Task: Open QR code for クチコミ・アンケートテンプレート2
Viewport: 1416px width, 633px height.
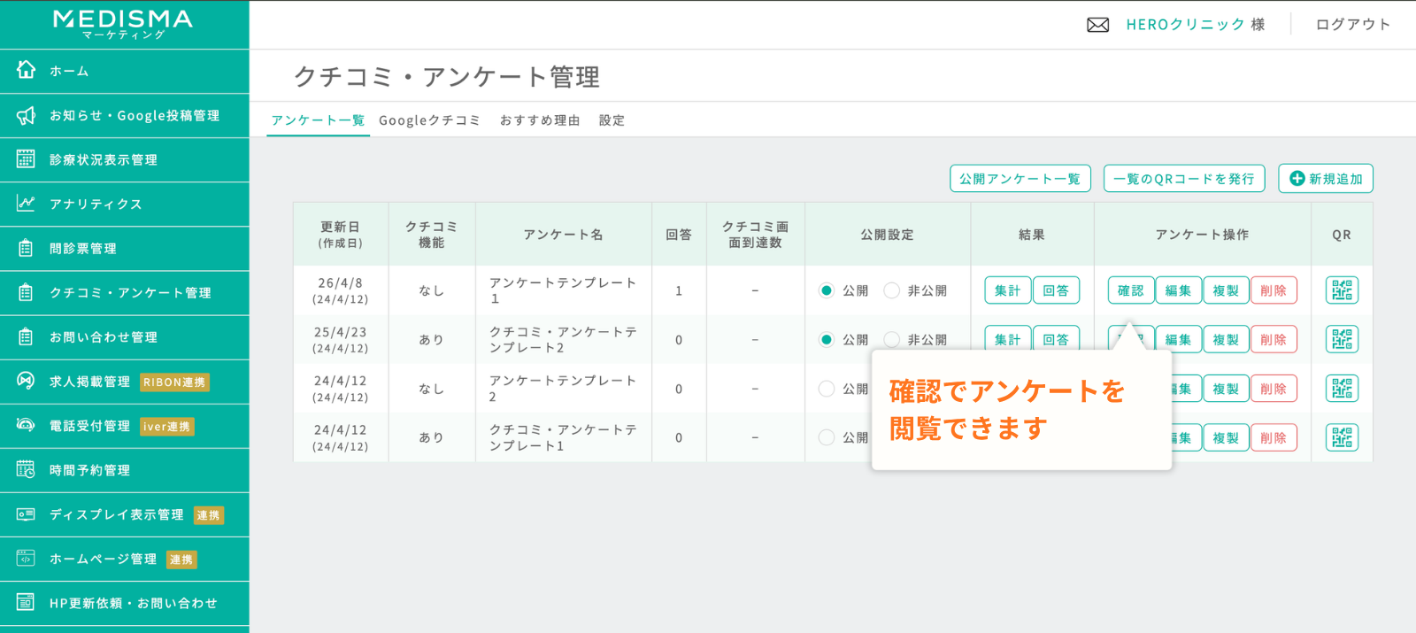Action: pyautogui.click(x=1342, y=339)
